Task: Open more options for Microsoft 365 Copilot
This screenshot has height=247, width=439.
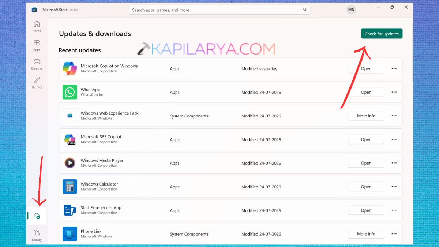Action: coord(394,139)
